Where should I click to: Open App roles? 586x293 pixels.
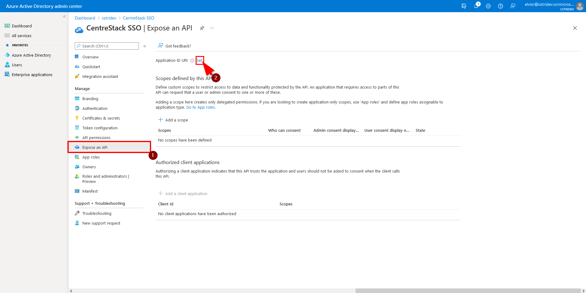(91, 157)
